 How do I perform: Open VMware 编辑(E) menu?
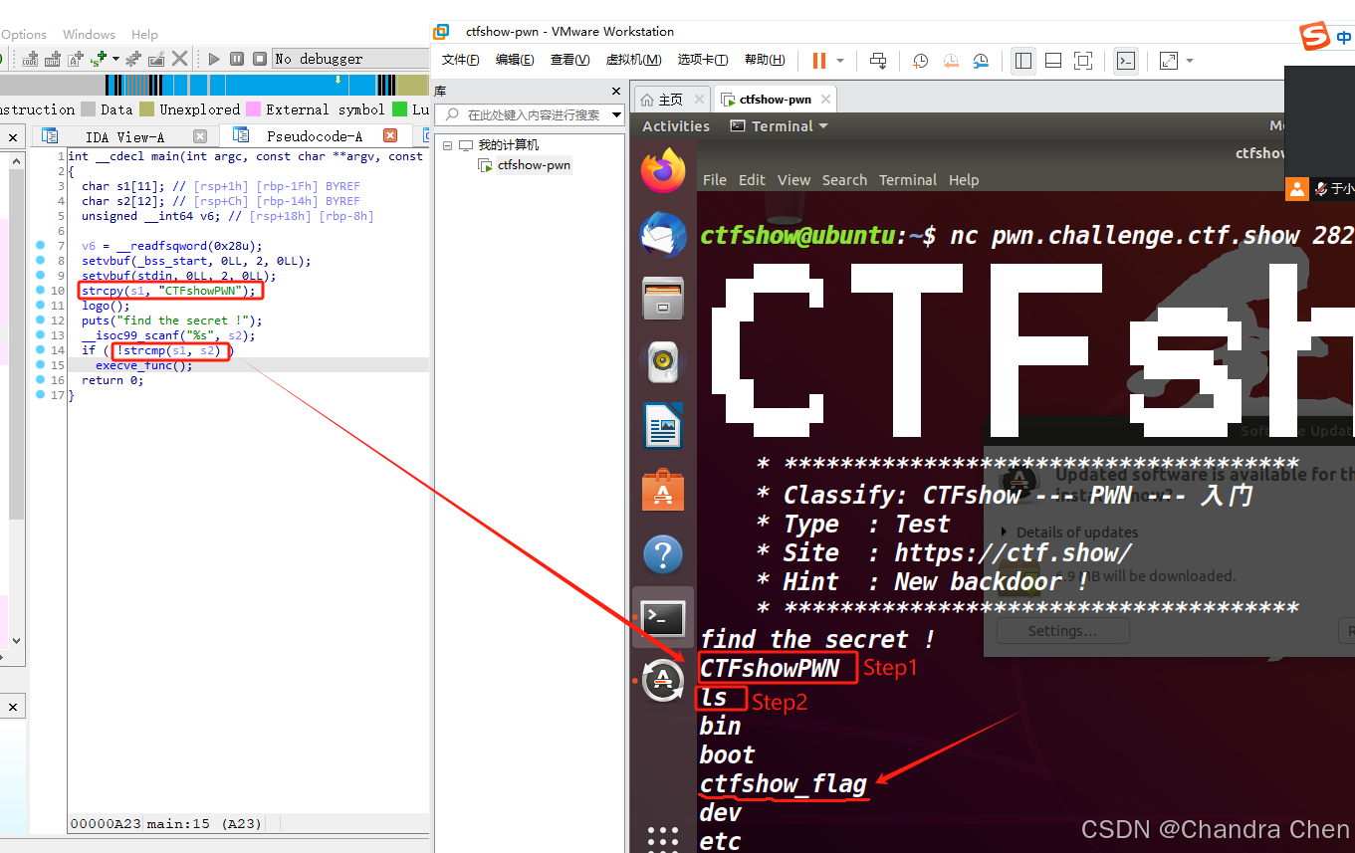coord(515,61)
